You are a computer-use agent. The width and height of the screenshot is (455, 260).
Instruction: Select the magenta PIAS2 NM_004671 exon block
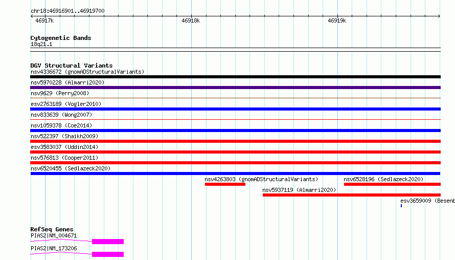point(108,242)
